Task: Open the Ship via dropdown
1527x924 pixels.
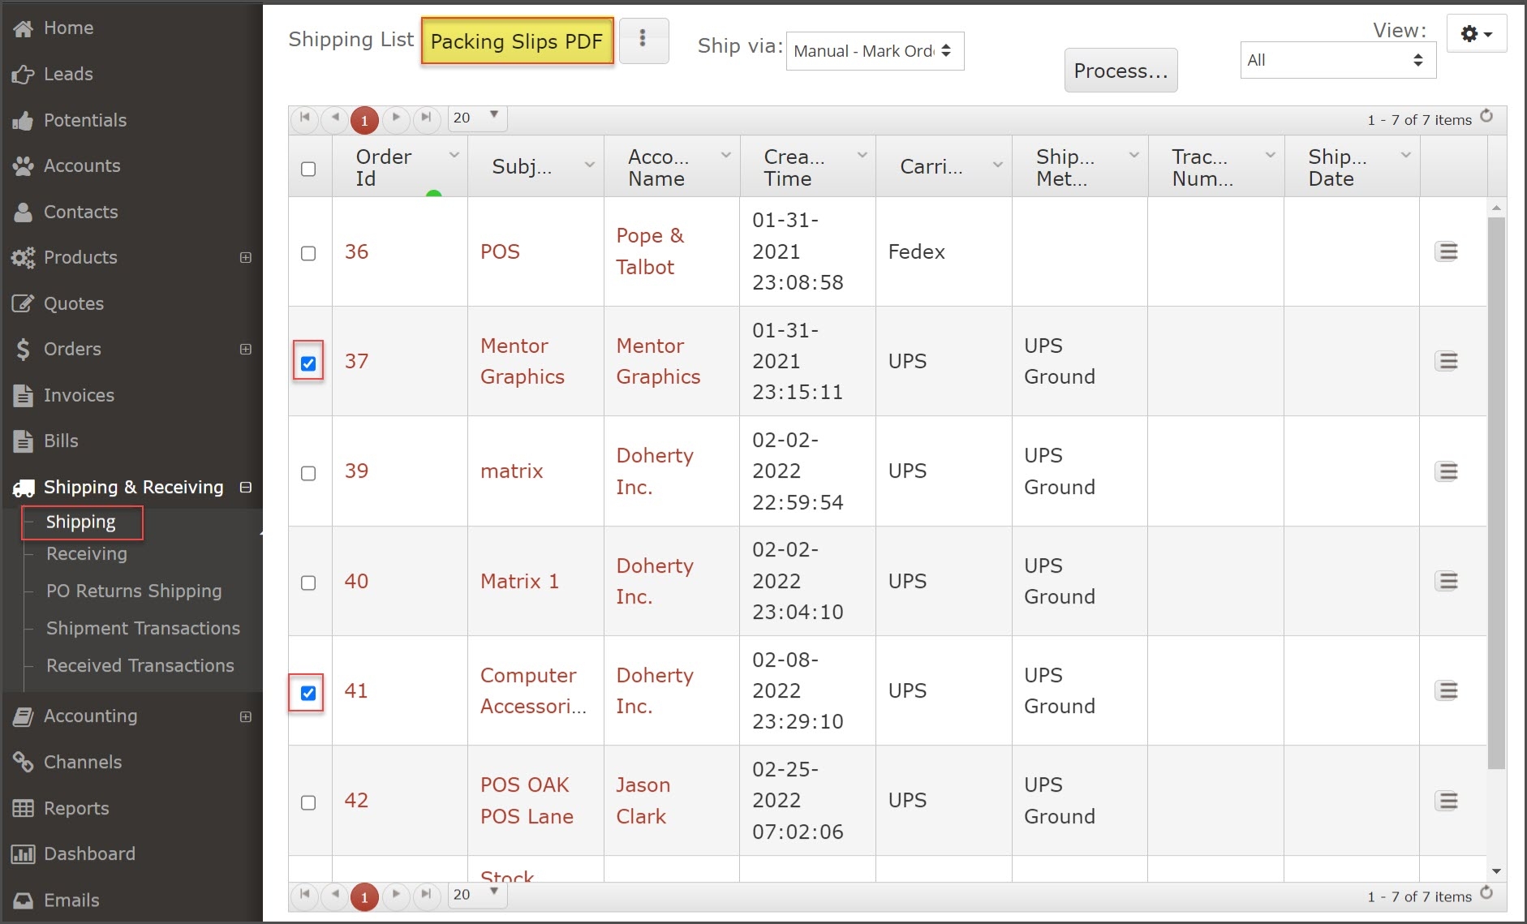Action: tap(874, 51)
